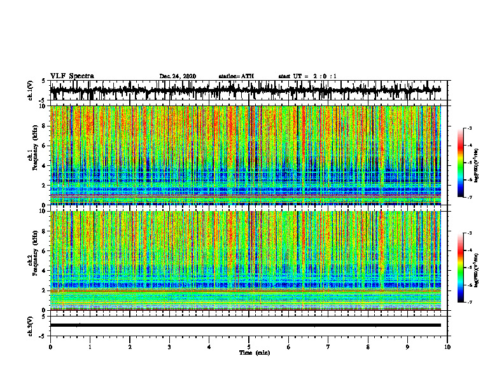Click the "ch.1(V)" waveform axis label
Image resolution: width=504 pixels, height=389 pixels.
click(x=30, y=90)
